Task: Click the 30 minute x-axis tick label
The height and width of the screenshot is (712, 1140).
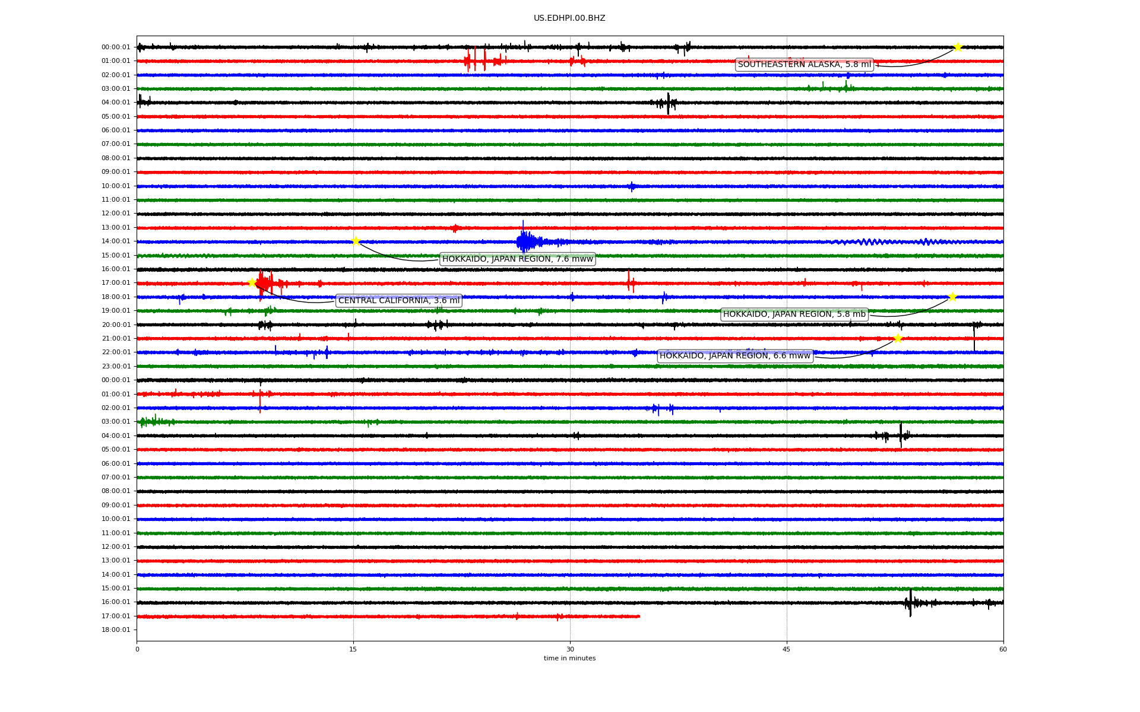Action: coord(569,649)
